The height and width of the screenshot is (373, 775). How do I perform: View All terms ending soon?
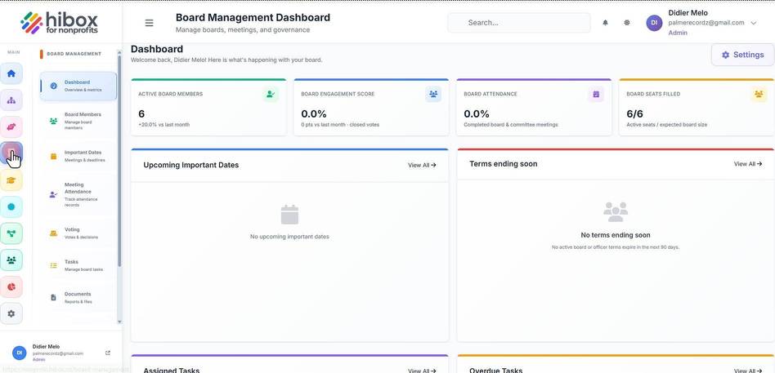tap(748, 164)
